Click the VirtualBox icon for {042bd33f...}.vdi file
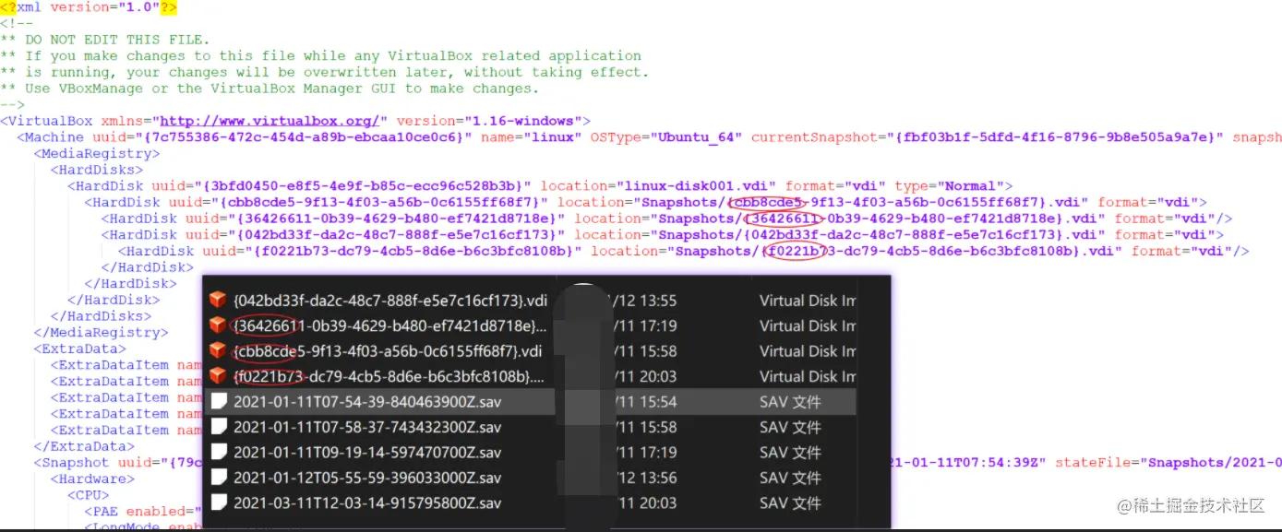 pyautogui.click(x=218, y=300)
